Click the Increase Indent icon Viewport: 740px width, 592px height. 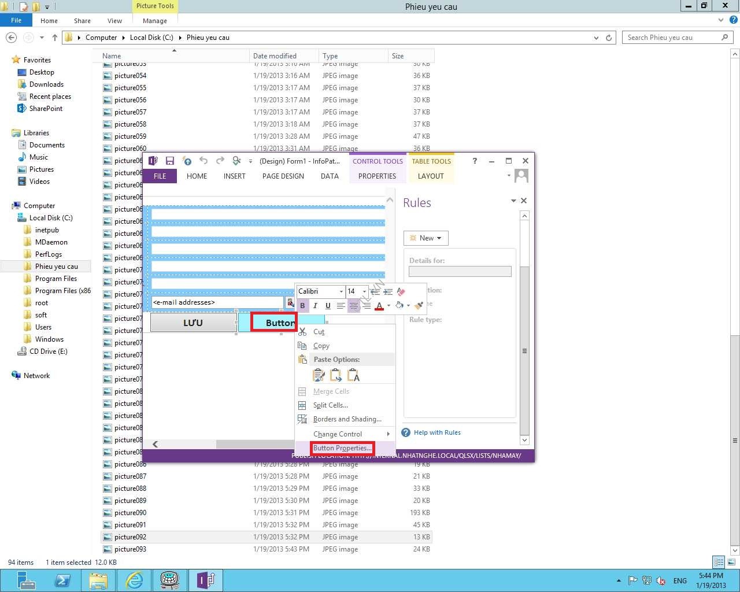click(388, 291)
